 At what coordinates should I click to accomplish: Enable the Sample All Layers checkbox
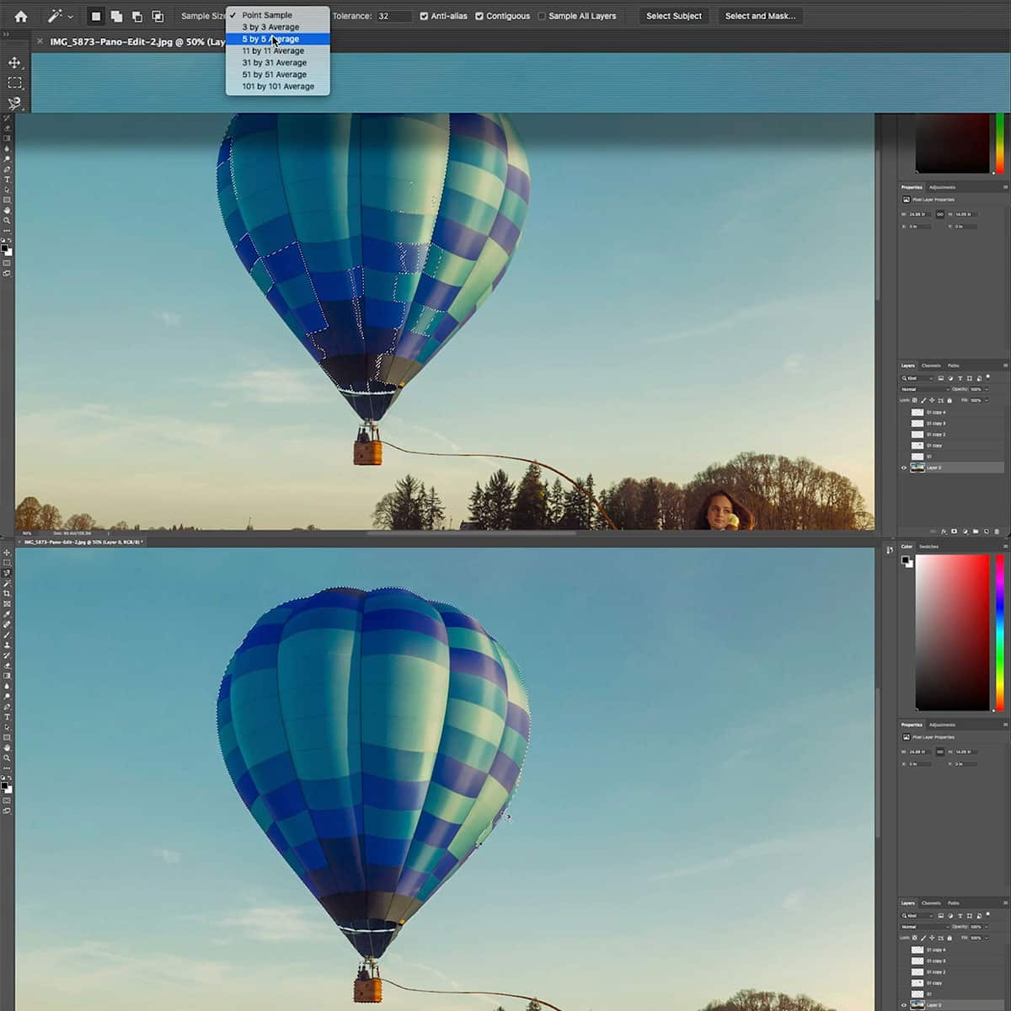(540, 16)
